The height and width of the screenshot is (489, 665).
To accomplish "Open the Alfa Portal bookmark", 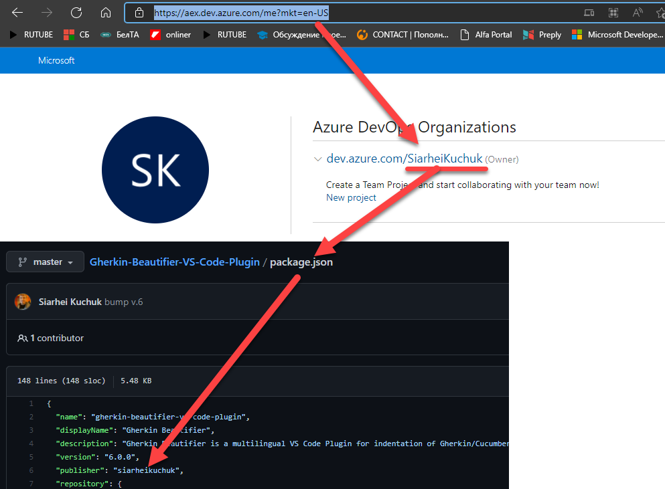I will [x=486, y=35].
